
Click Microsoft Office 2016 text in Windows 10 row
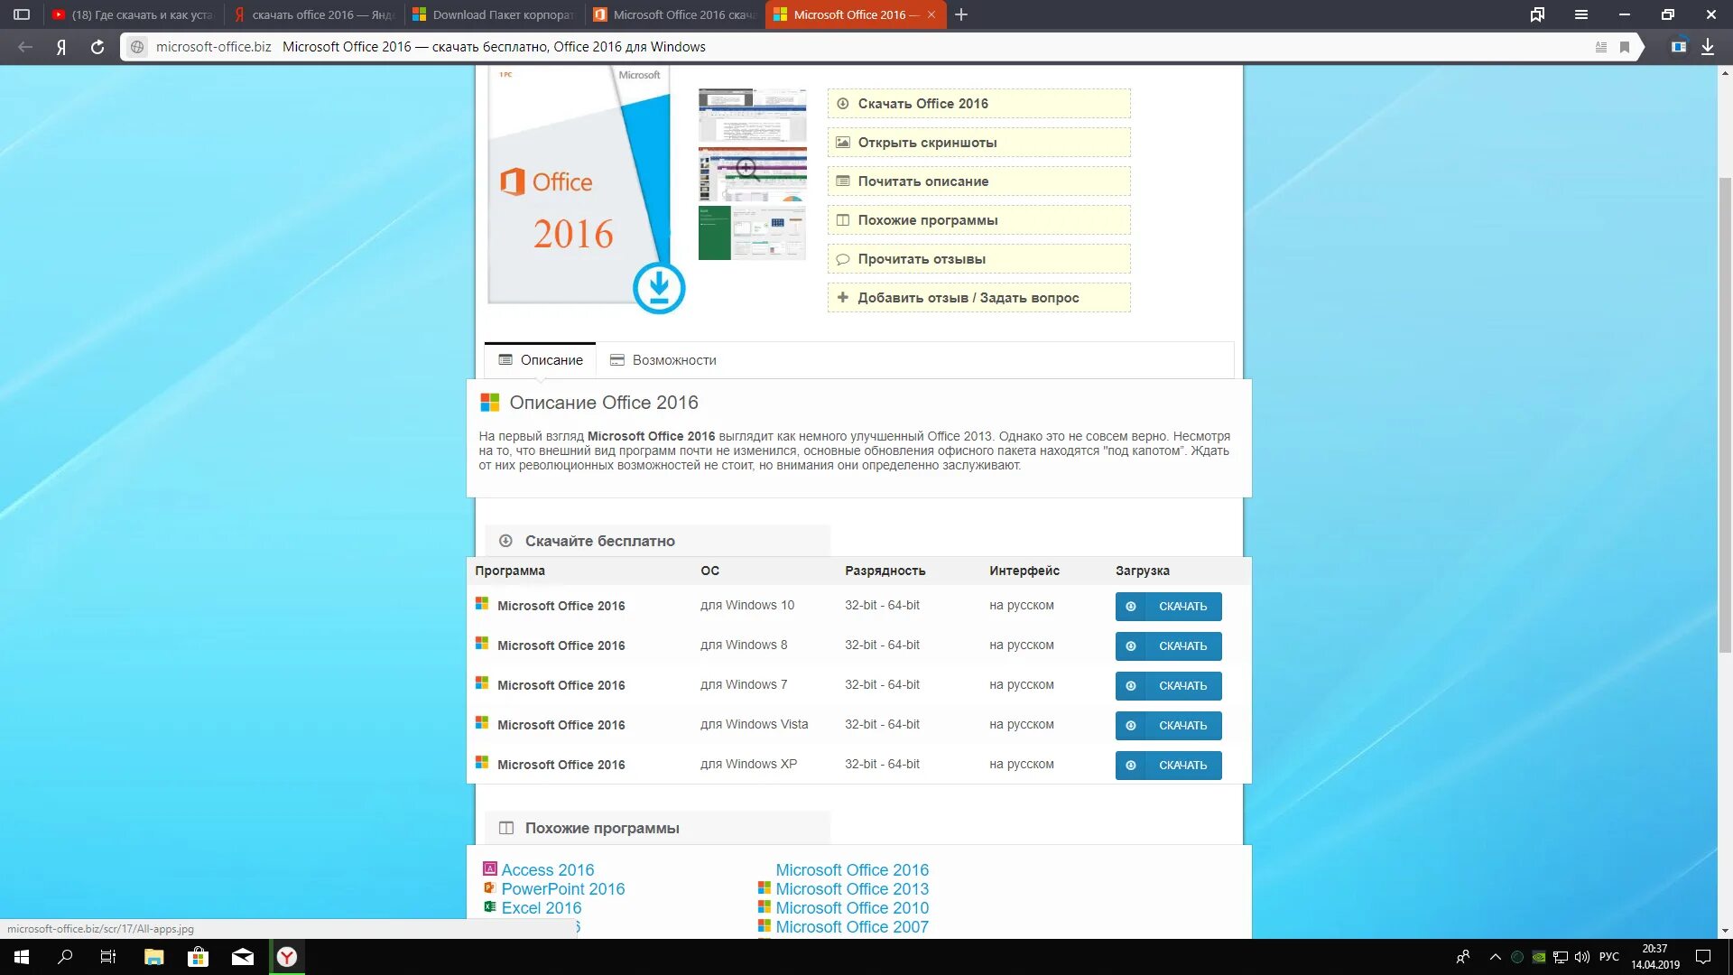561,606
